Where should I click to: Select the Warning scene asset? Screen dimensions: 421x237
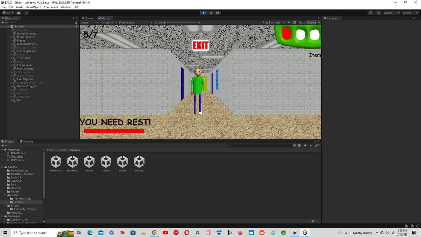click(x=139, y=164)
